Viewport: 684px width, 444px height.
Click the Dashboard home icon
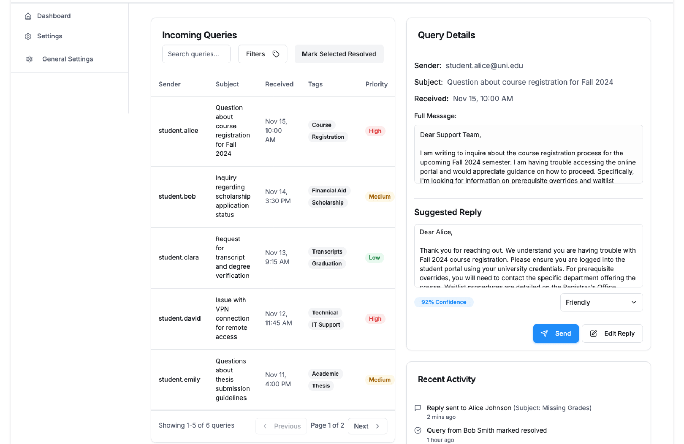click(x=28, y=16)
